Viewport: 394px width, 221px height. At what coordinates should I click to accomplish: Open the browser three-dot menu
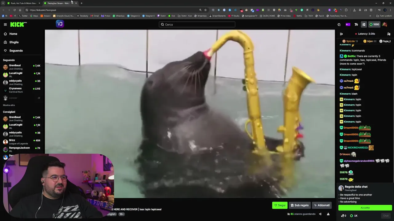click(x=391, y=10)
